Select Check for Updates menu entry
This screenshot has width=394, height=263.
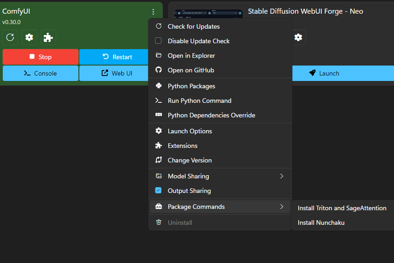click(x=220, y=26)
